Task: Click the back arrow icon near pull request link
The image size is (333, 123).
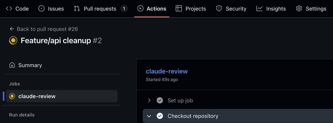Action: pyautogui.click(x=12, y=29)
